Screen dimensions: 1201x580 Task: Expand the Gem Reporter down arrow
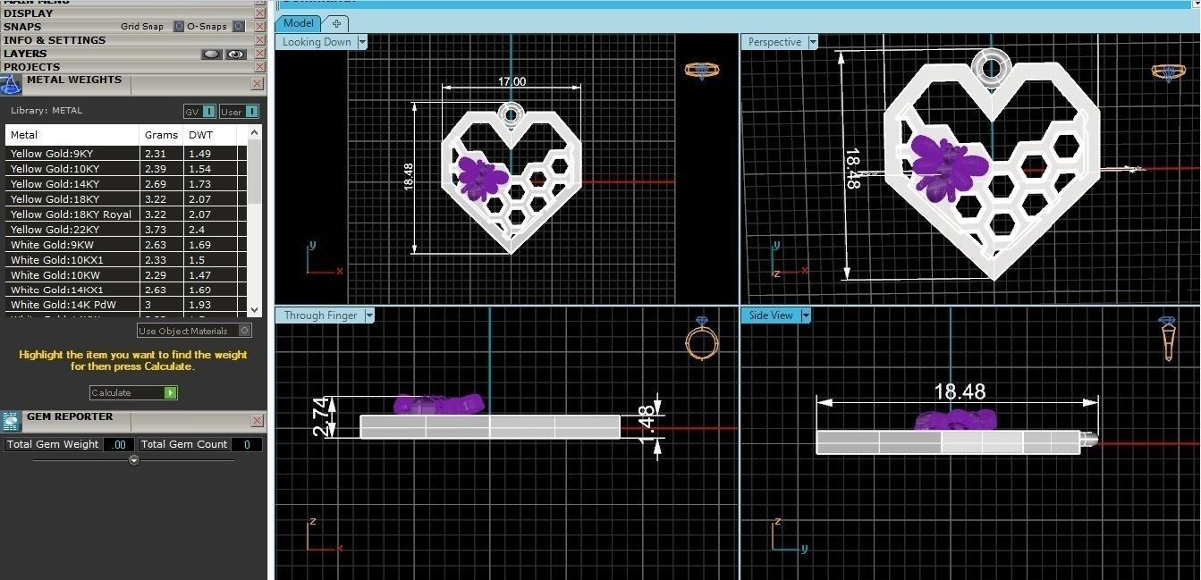134,460
